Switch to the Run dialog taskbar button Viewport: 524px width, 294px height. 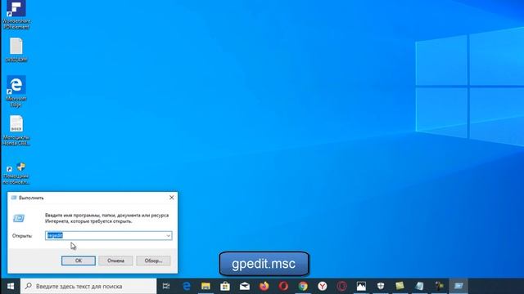tap(458, 286)
